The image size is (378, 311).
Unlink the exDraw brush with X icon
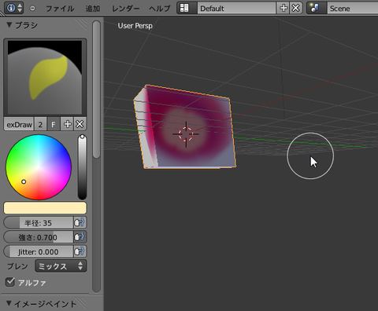point(80,124)
